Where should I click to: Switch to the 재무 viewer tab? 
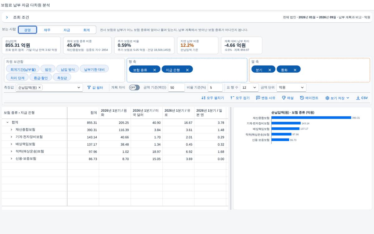coord(47,30)
